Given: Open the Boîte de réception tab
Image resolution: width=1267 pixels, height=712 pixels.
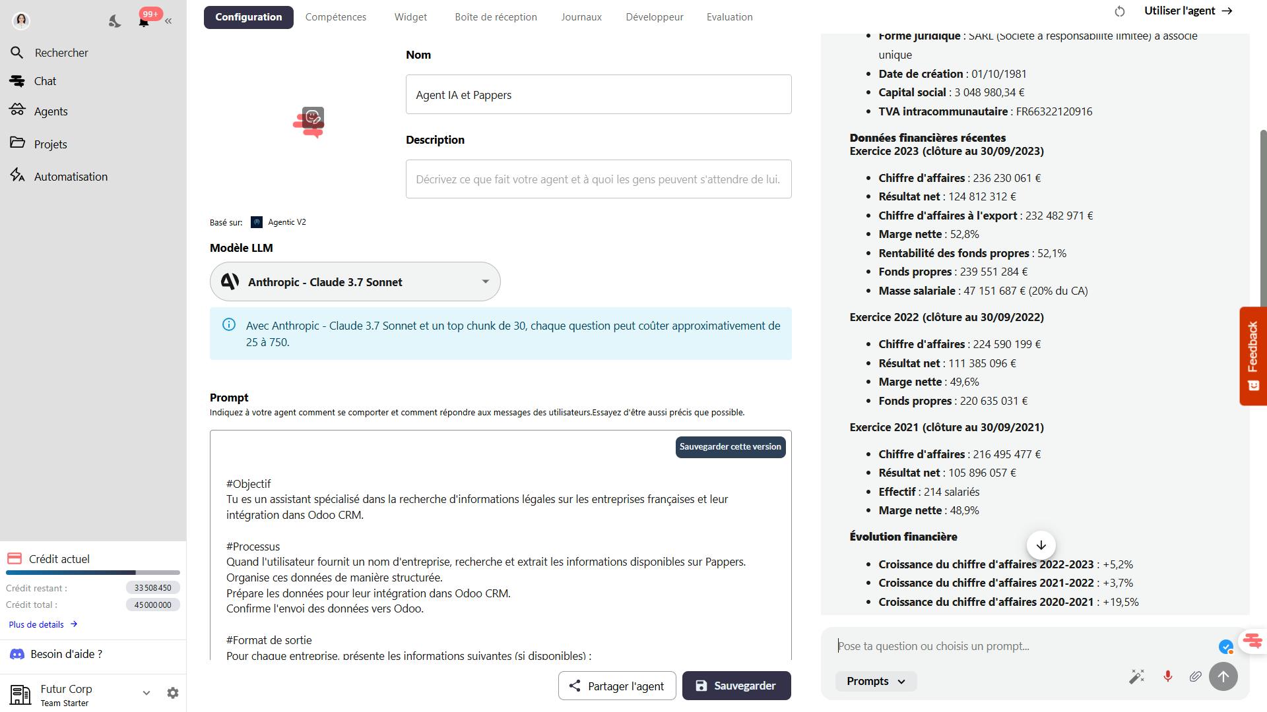Looking at the screenshot, I should 496,17.
